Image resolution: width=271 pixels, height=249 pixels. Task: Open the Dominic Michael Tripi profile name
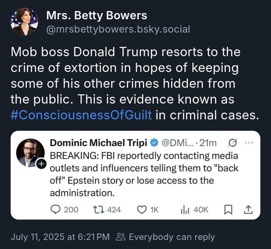(x=99, y=143)
